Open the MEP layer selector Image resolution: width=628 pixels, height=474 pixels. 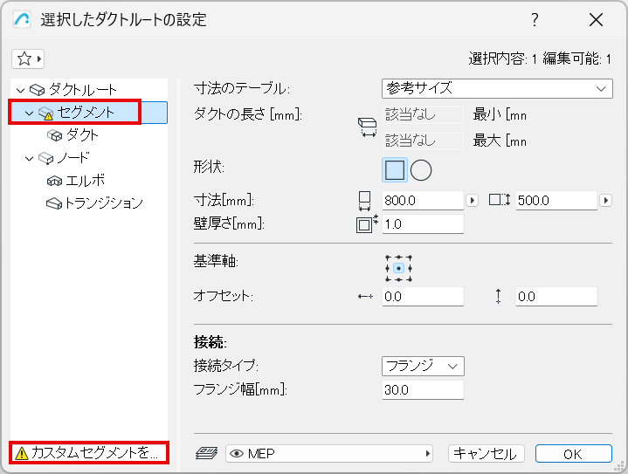click(x=329, y=454)
